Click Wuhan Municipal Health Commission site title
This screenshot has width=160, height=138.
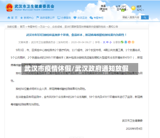[34, 8]
